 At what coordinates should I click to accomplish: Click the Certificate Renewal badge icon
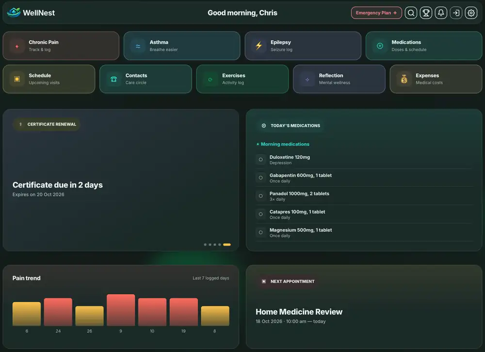click(x=21, y=124)
